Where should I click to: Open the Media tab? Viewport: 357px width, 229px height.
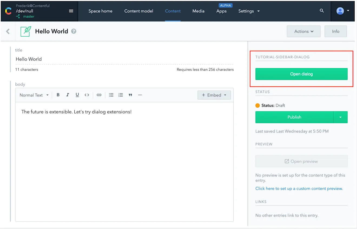[199, 11]
